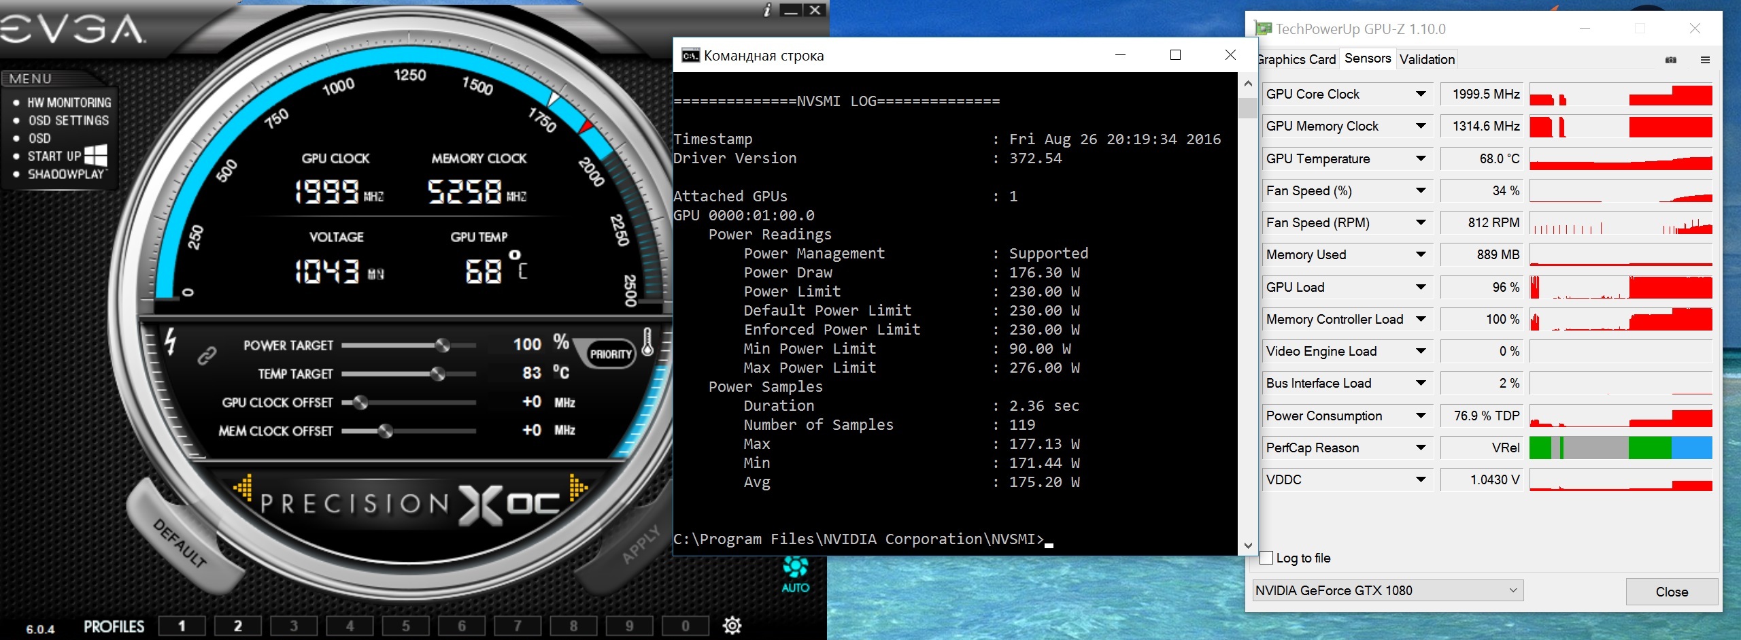Toggle the PRIORITY button in Precision
1741x640 pixels.
click(610, 354)
